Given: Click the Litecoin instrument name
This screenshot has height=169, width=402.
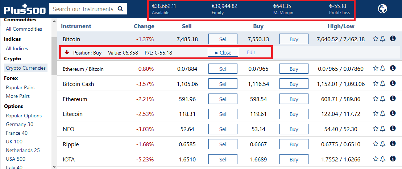Looking at the screenshot, I should tap(72, 114).
